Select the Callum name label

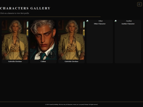click(x=43, y=61)
